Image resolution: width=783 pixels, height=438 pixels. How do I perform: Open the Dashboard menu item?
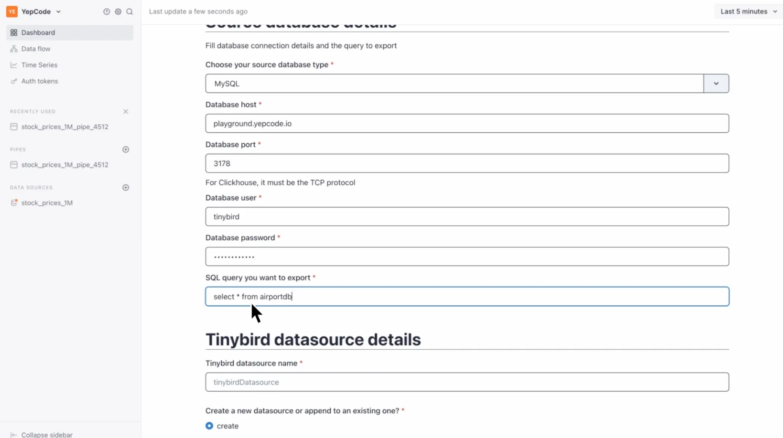point(38,32)
